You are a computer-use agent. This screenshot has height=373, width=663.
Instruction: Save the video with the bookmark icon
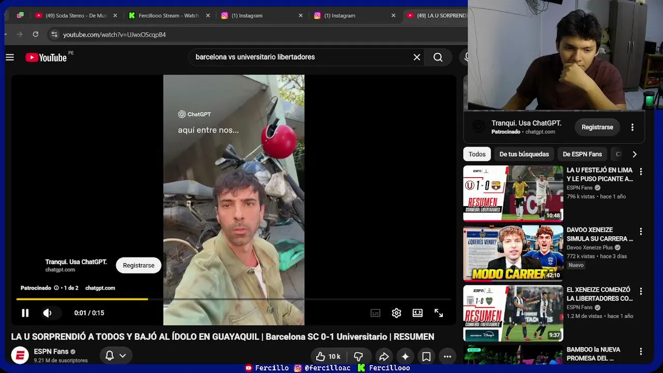pyautogui.click(x=426, y=356)
